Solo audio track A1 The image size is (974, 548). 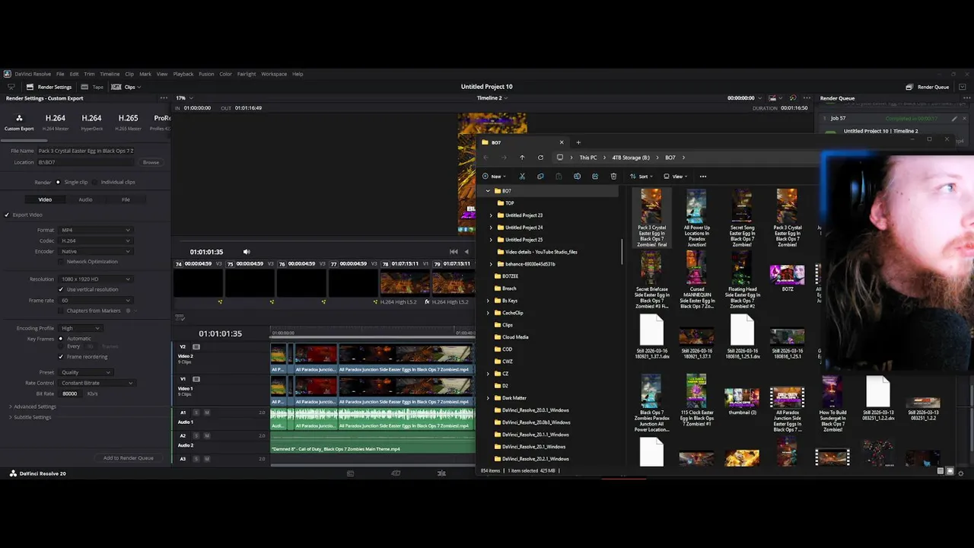(x=196, y=413)
